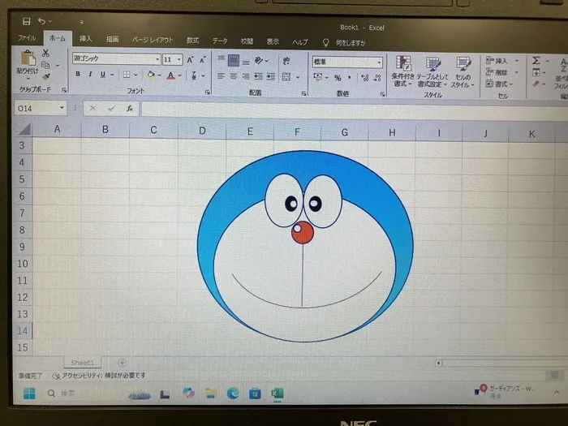Screen dimensions: 568x426
Task: Click the Fill down arrow icon
Action: [536, 72]
